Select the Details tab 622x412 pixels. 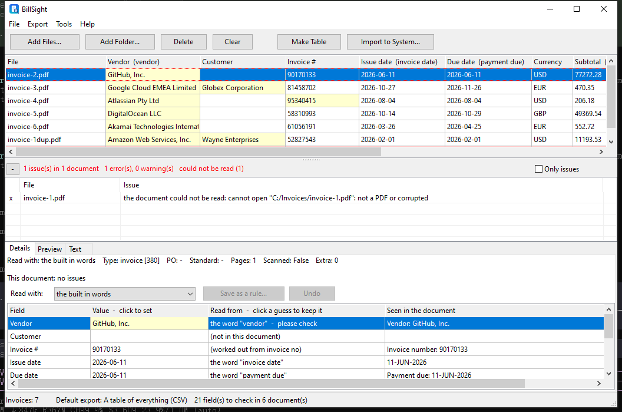[x=20, y=248]
